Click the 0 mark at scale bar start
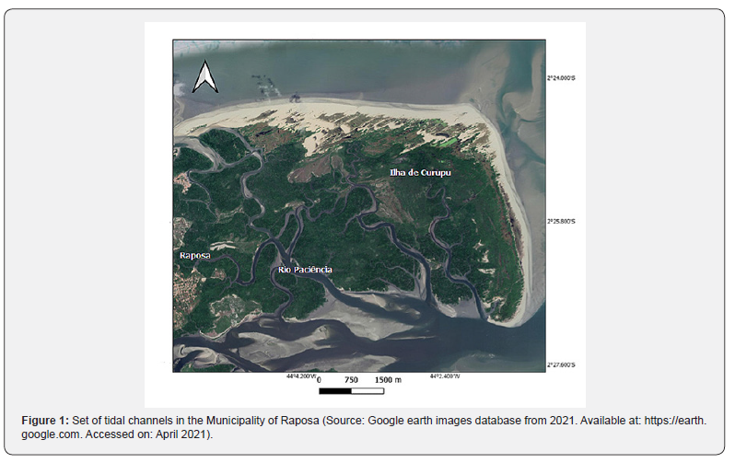The width and height of the screenshot is (735, 463). tap(319, 380)
